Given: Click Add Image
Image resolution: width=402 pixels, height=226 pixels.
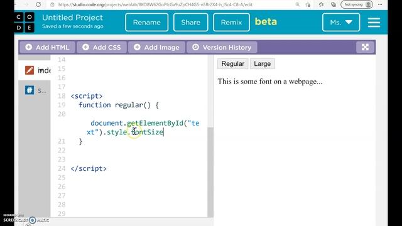Looking at the screenshot, I should coord(156,48).
